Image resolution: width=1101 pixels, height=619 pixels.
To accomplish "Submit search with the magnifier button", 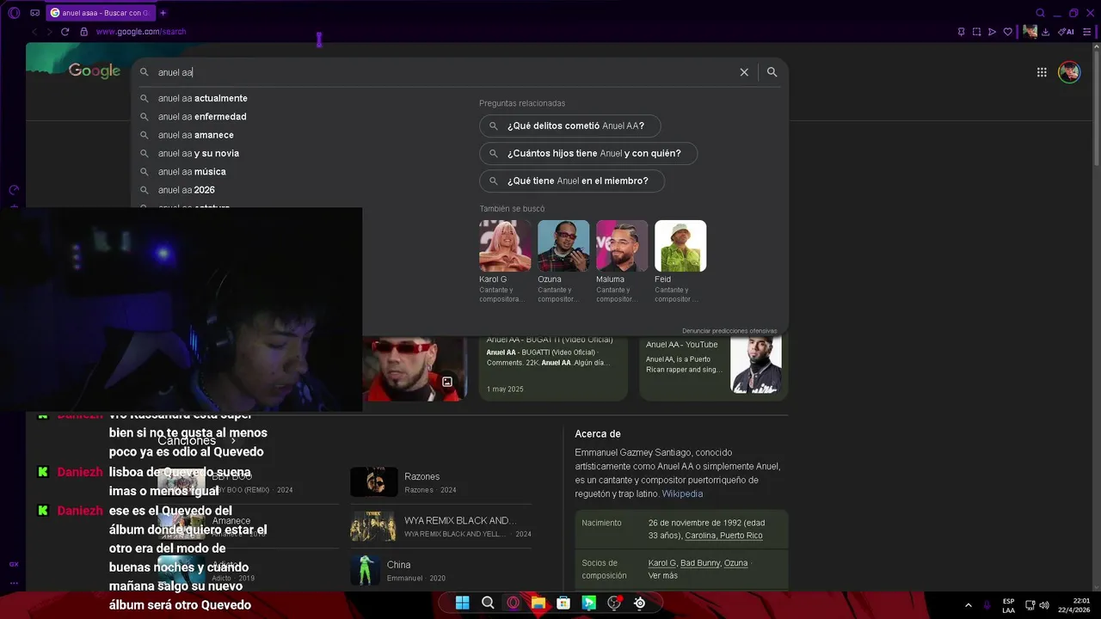I will click(x=772, y=72).
